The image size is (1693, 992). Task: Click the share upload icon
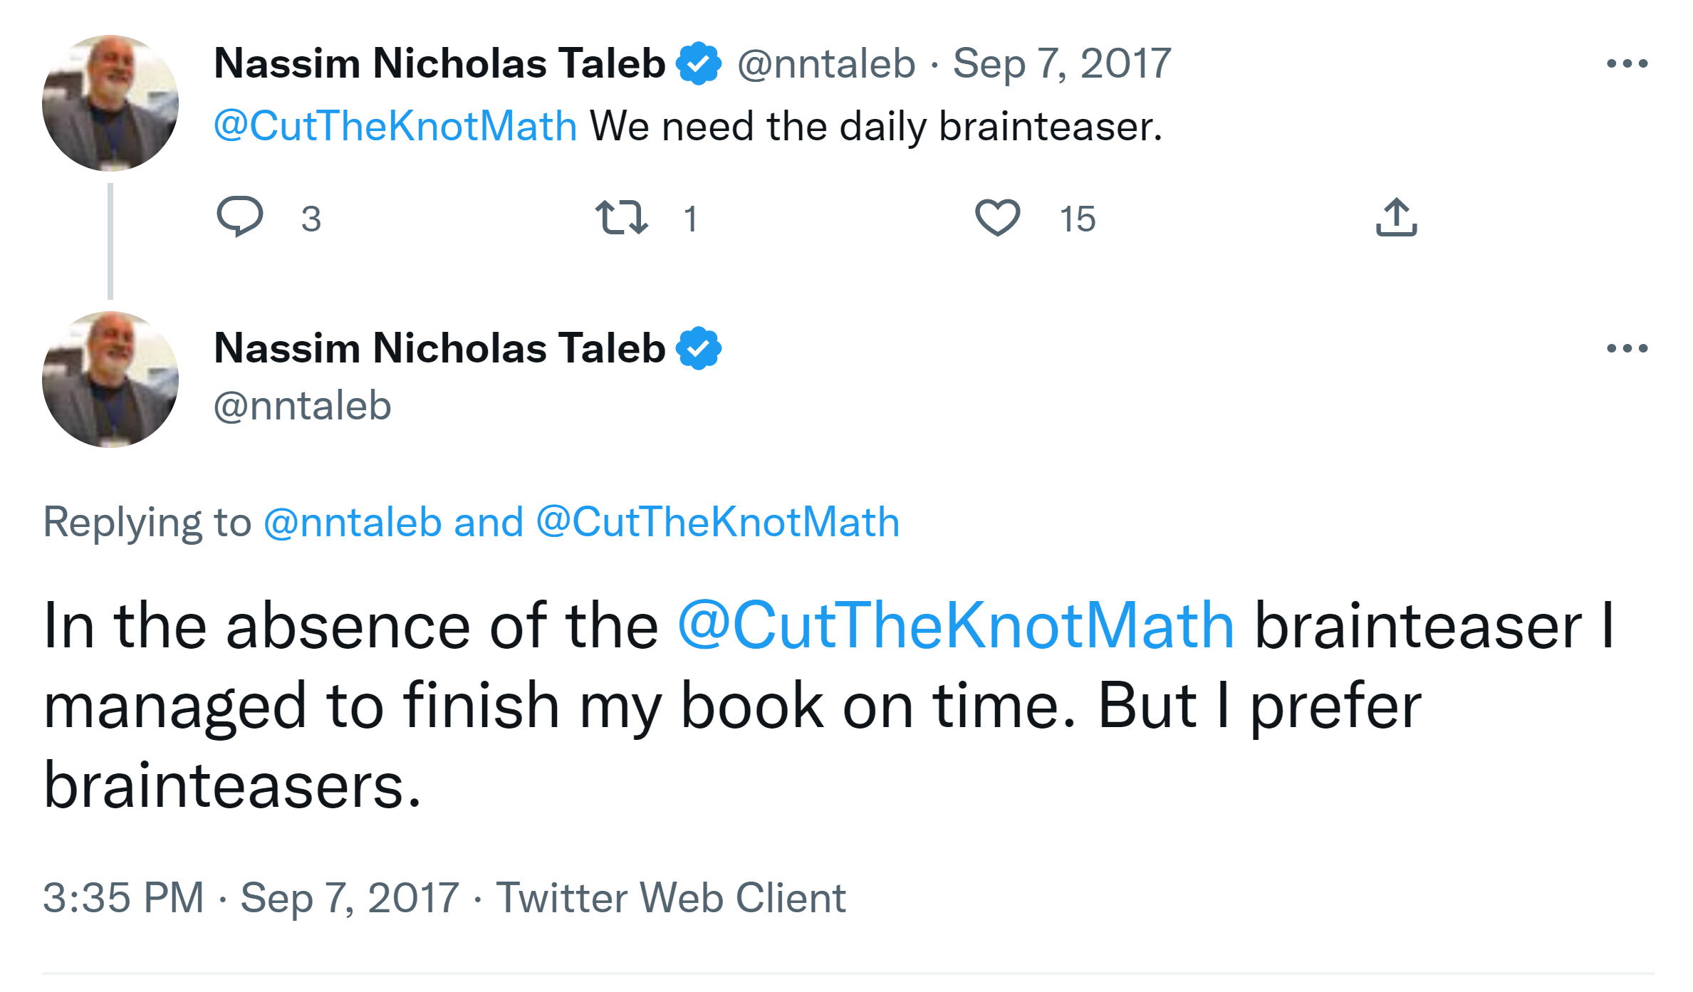point(1396,217)
